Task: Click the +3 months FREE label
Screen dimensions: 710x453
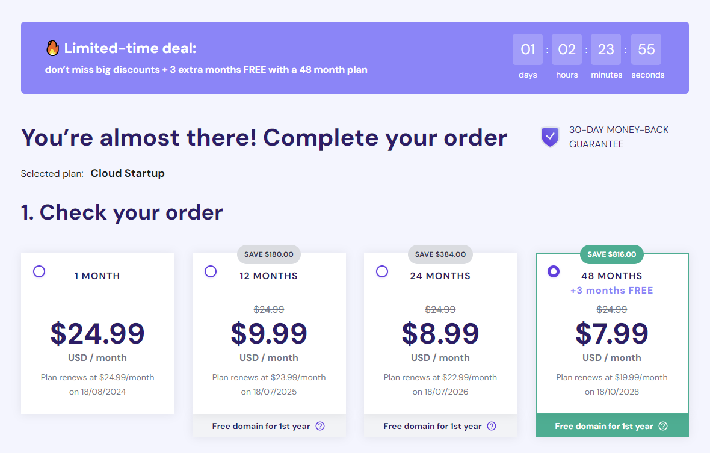Action: 612,291
